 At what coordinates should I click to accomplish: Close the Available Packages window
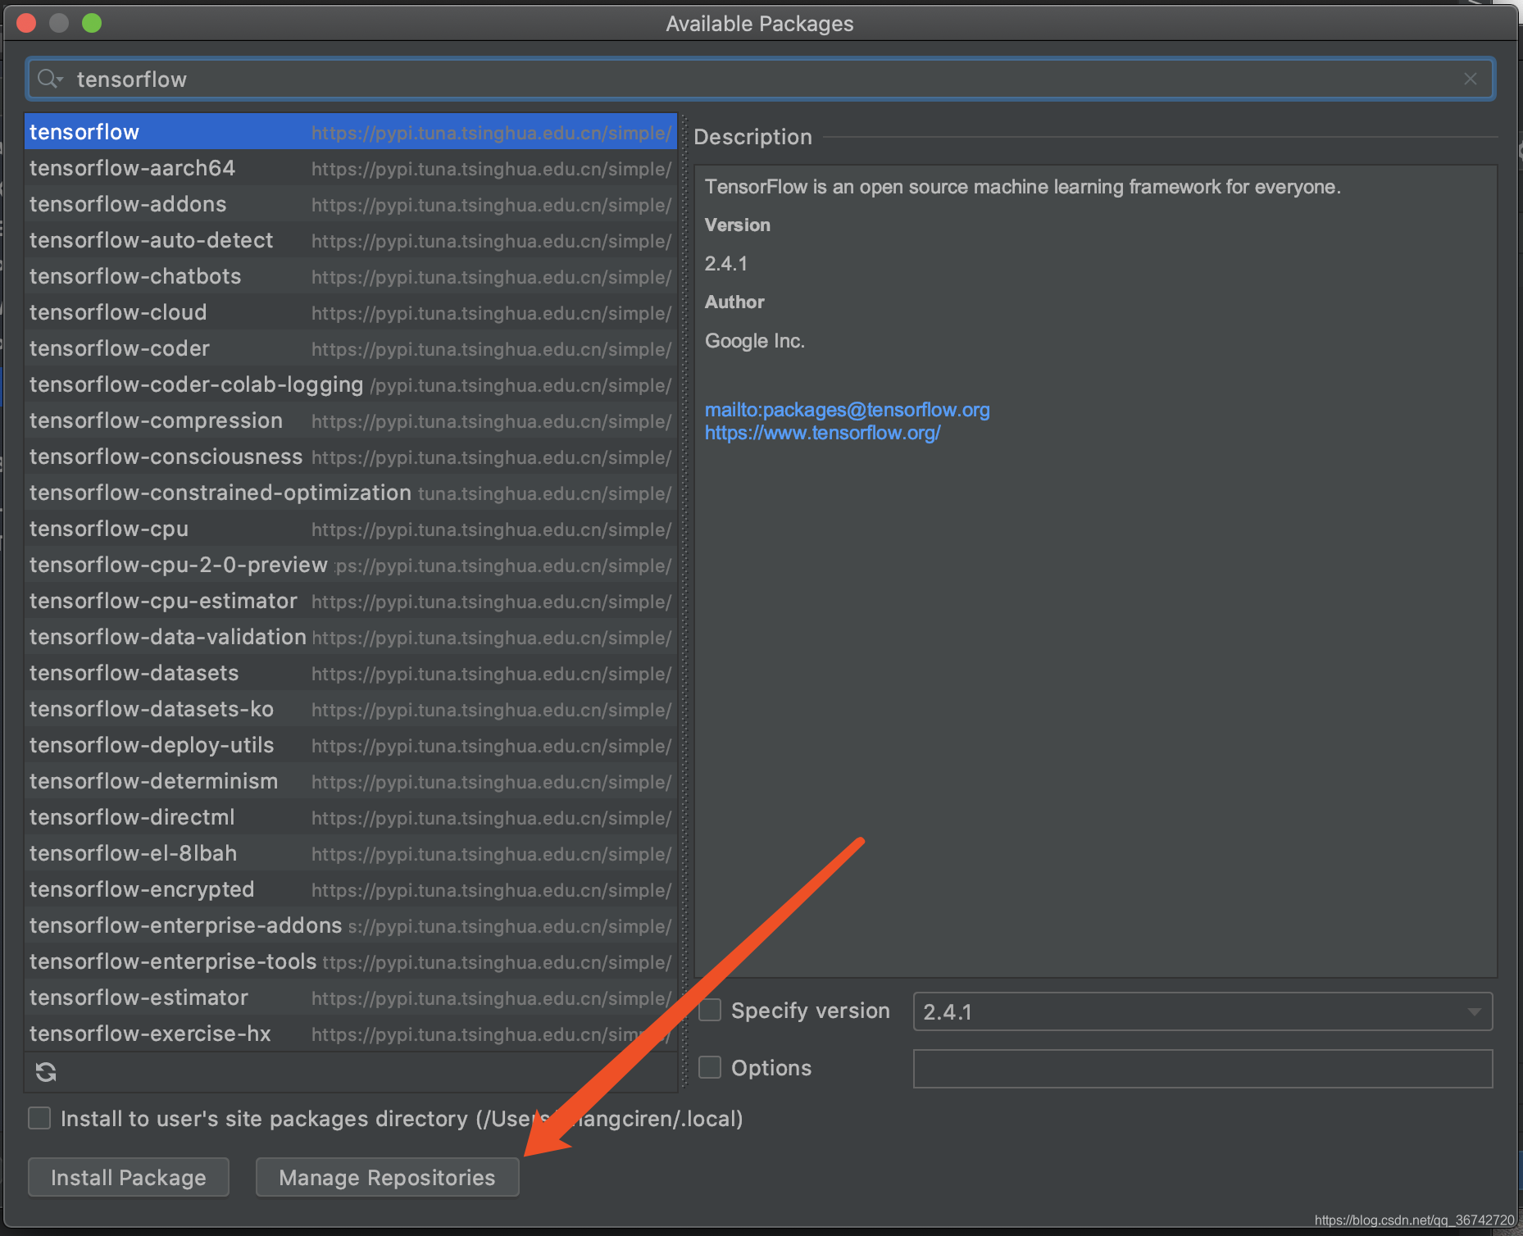tap(26, 23)
